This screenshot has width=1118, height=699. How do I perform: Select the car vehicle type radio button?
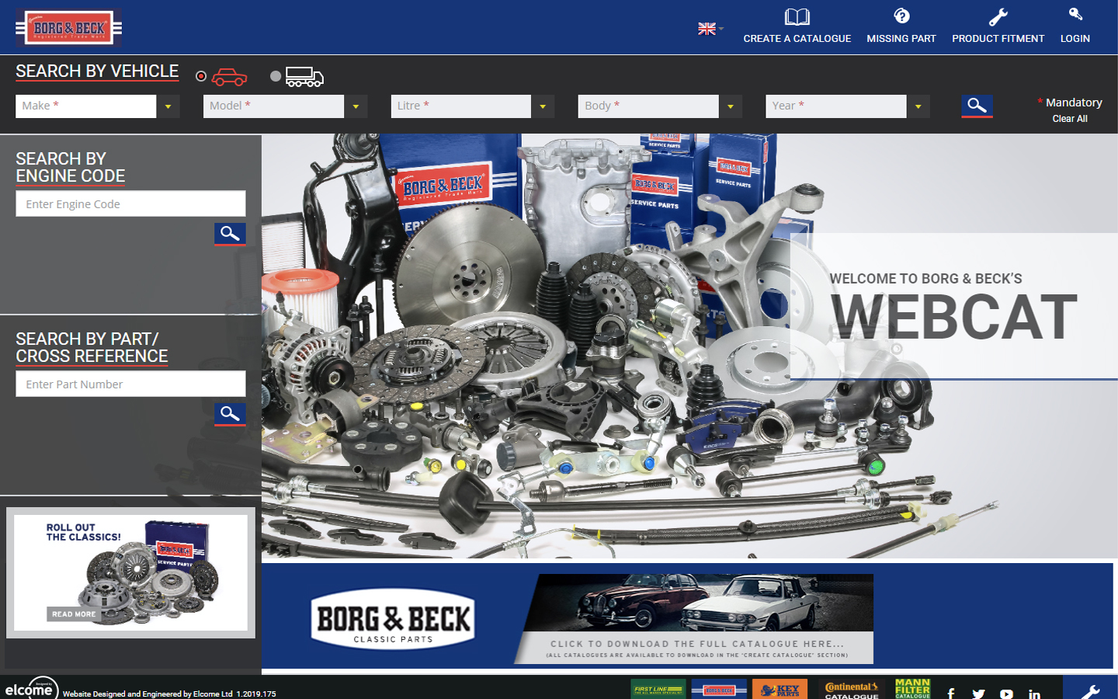[201, 76]
